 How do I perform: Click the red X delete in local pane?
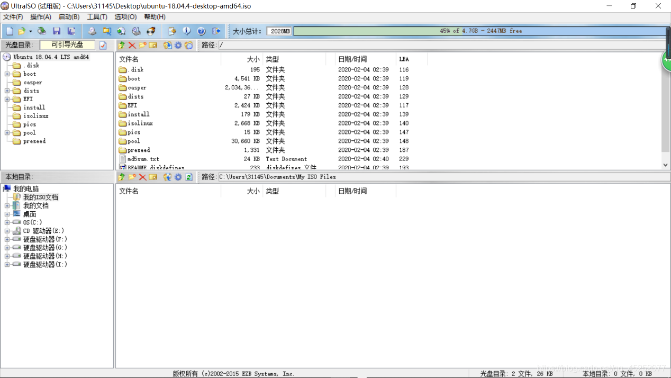[x=143, y=177]
